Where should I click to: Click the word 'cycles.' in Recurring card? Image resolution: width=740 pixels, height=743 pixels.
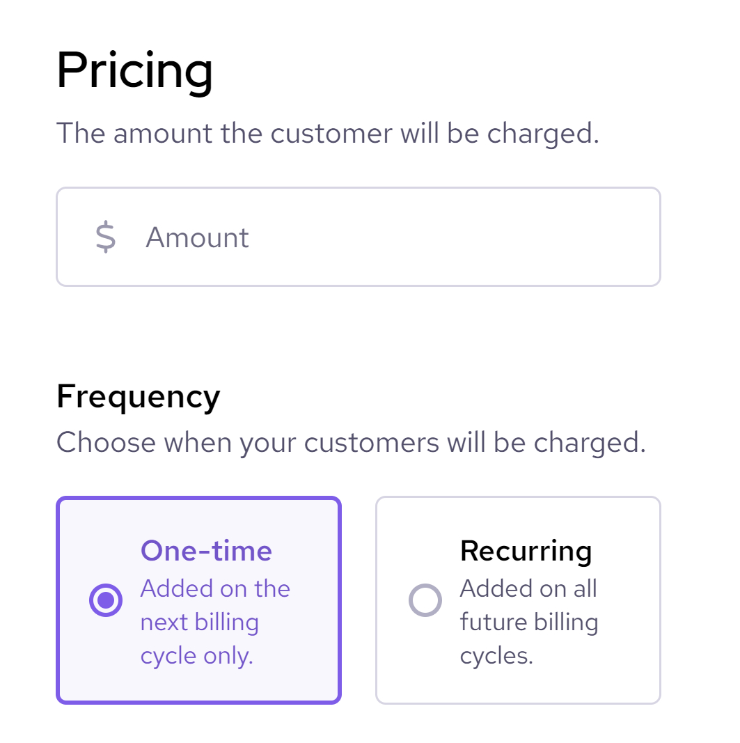(496, 656)
